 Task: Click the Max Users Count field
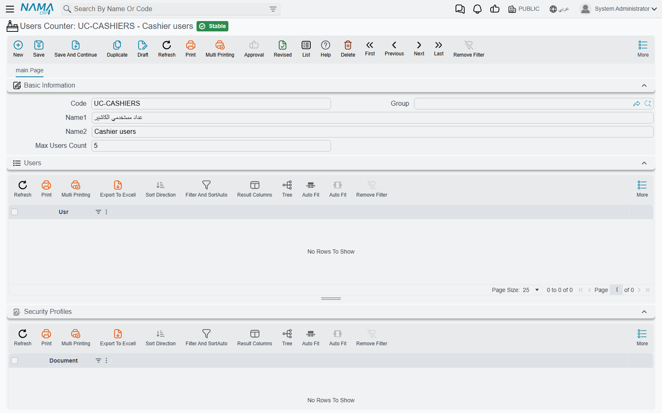[x=211, y=146]
